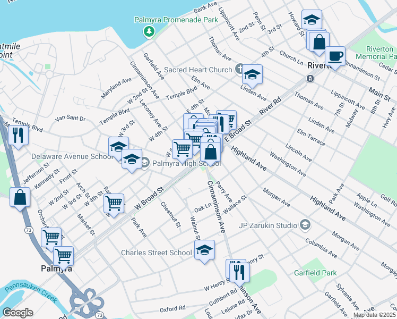Click the Main St label
397x319 pixels.
click(x=379, y=94)
